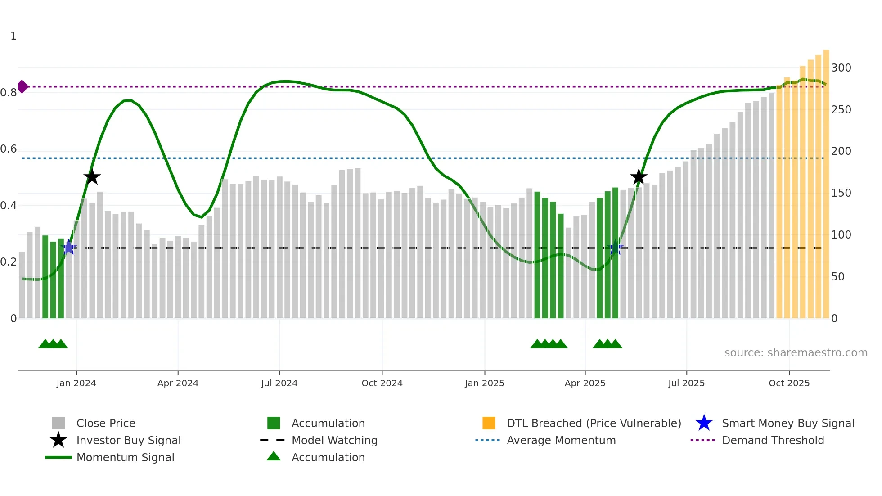882x496 pixels.
Task: Click the black Investor Buy star near Jan 2024
Action: [92, 177]
